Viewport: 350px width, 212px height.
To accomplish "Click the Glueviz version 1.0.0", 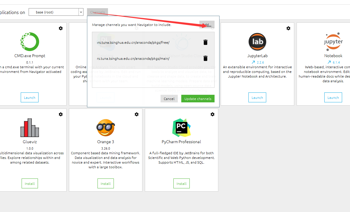I will click(x=30, y=148).
